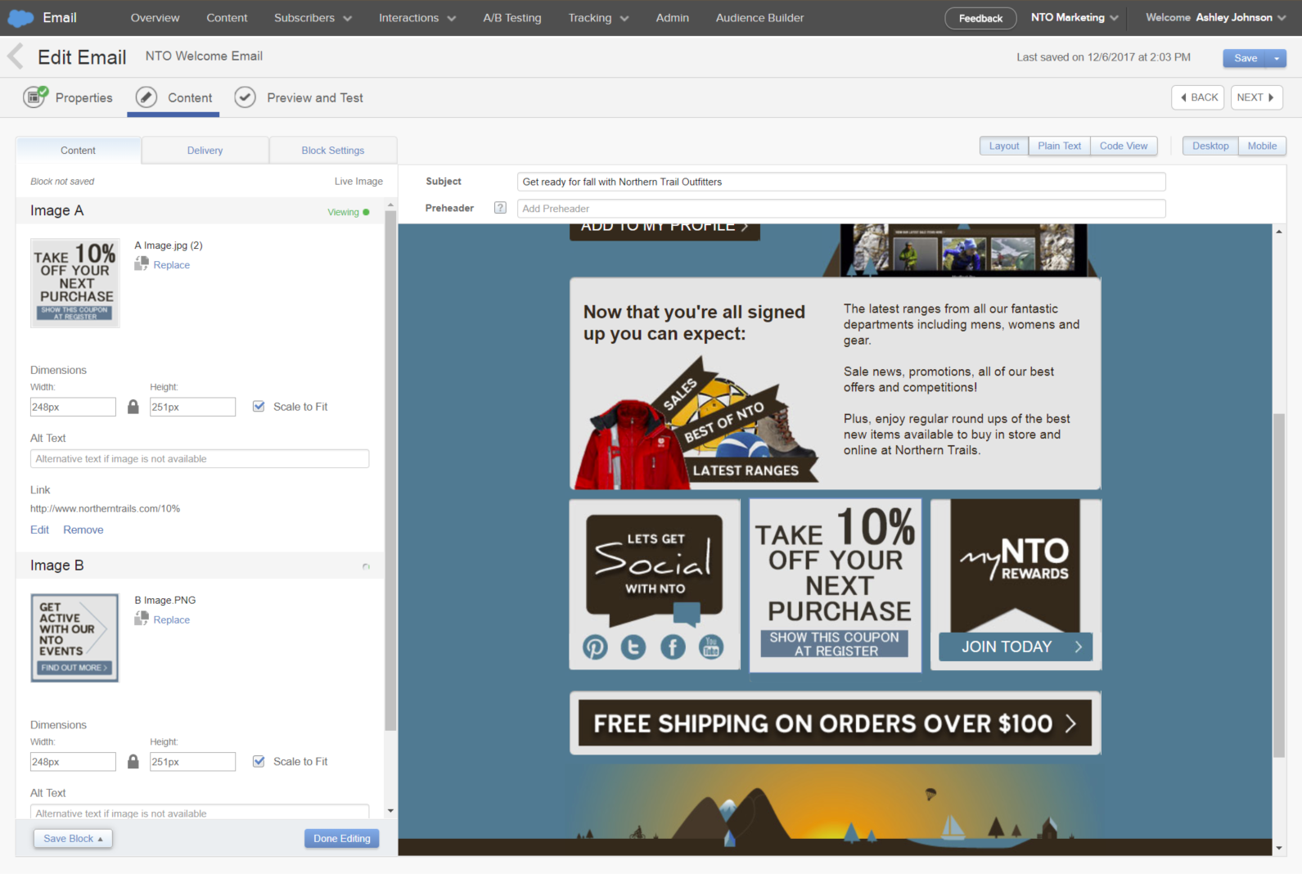Click the blue Save button

point(1246,58)
